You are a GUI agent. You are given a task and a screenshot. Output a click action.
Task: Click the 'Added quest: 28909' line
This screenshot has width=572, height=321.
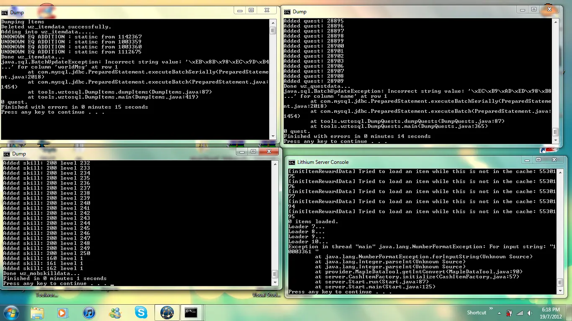pos(314,81)
